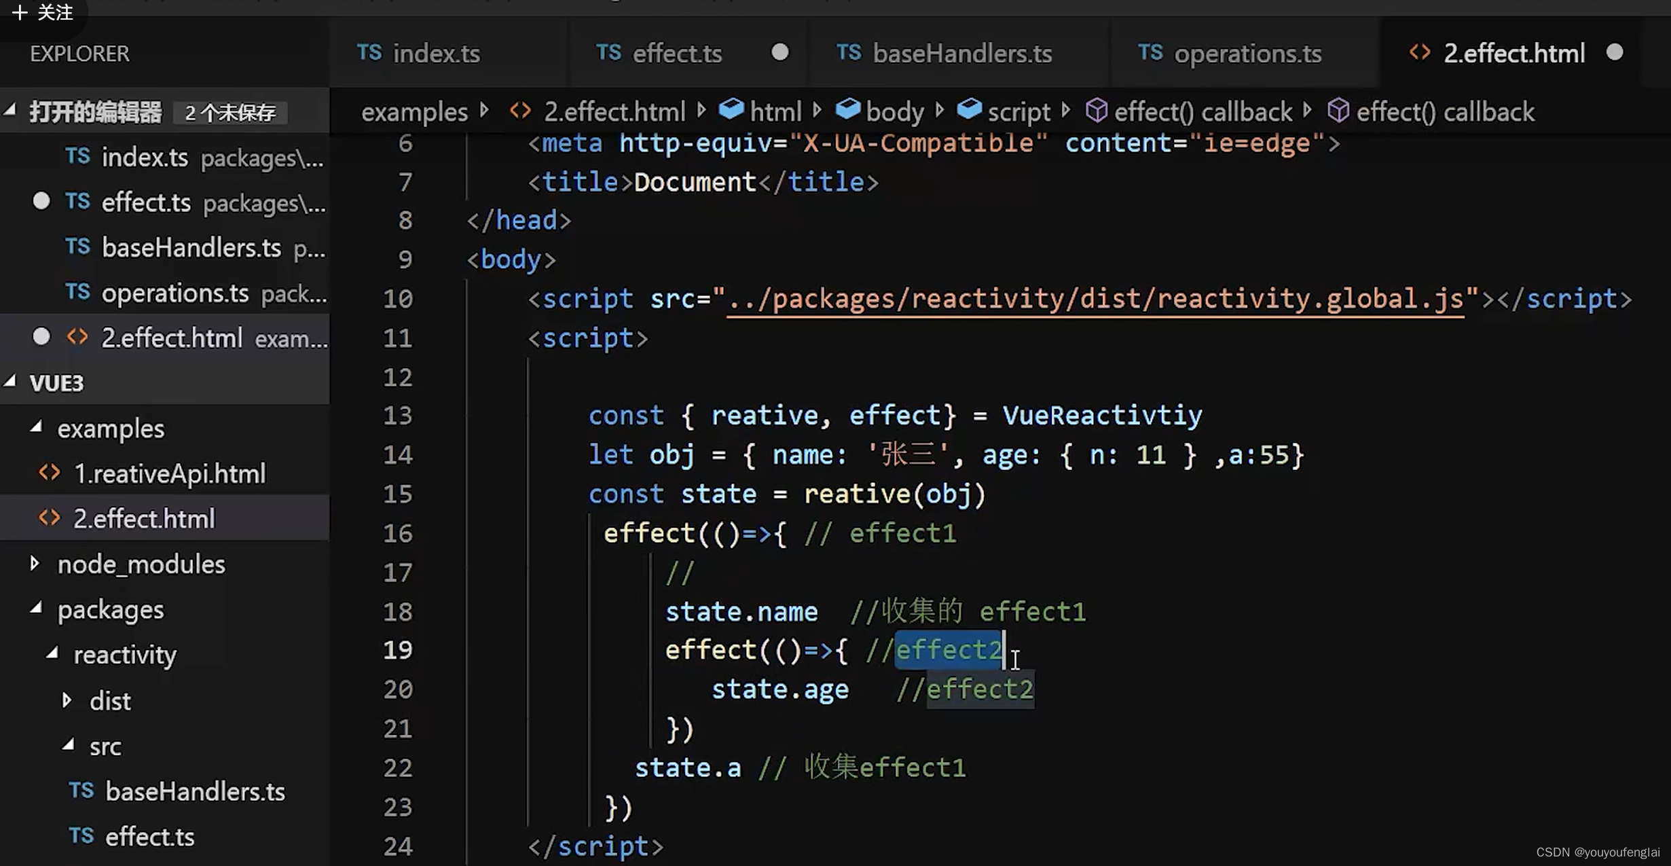Open the baseHandlers.ts tab
The image size is (1671, 866).
[958, 53]
